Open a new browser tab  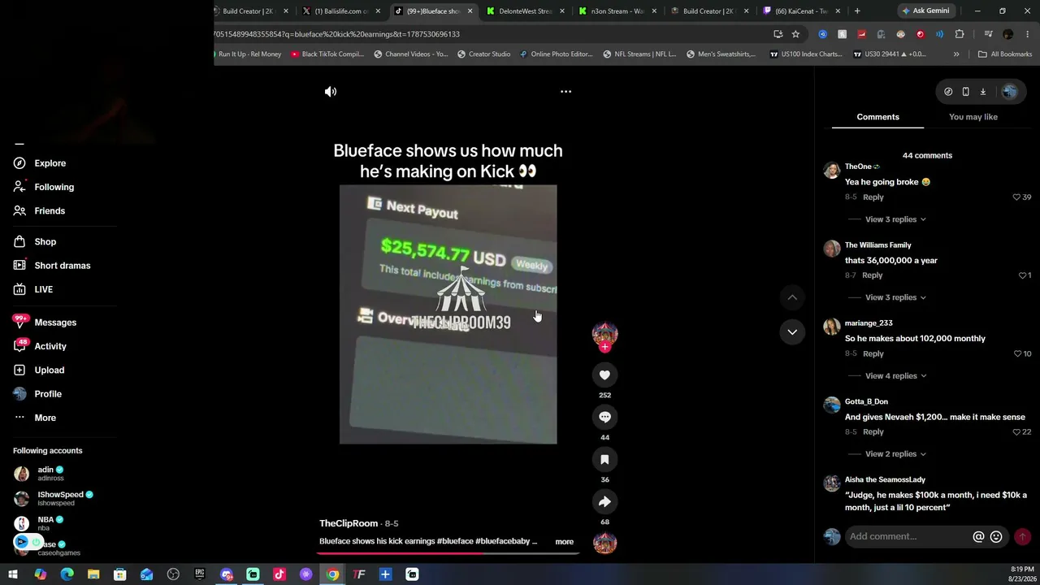[857, 11]
